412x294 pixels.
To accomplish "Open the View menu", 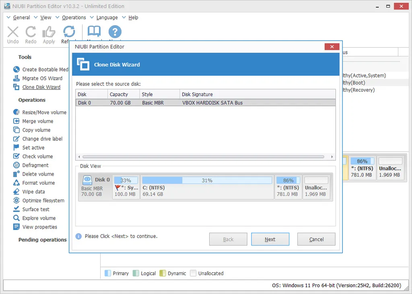I will (46, 17).
